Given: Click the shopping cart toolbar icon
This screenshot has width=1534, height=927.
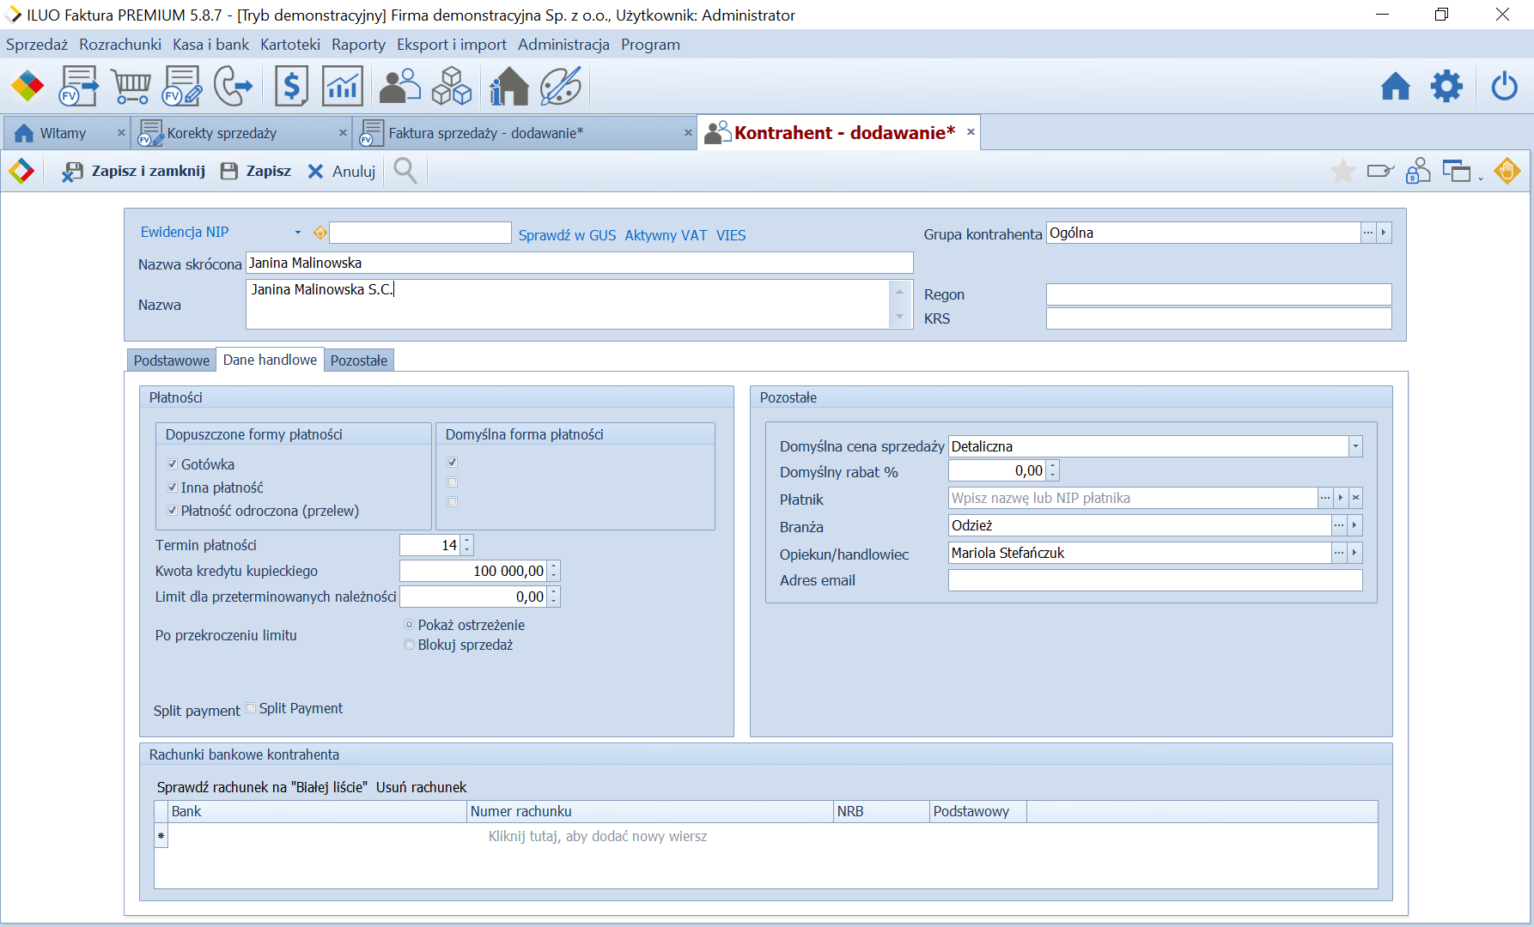Looking at the screenshot, I should pos(131,86).
